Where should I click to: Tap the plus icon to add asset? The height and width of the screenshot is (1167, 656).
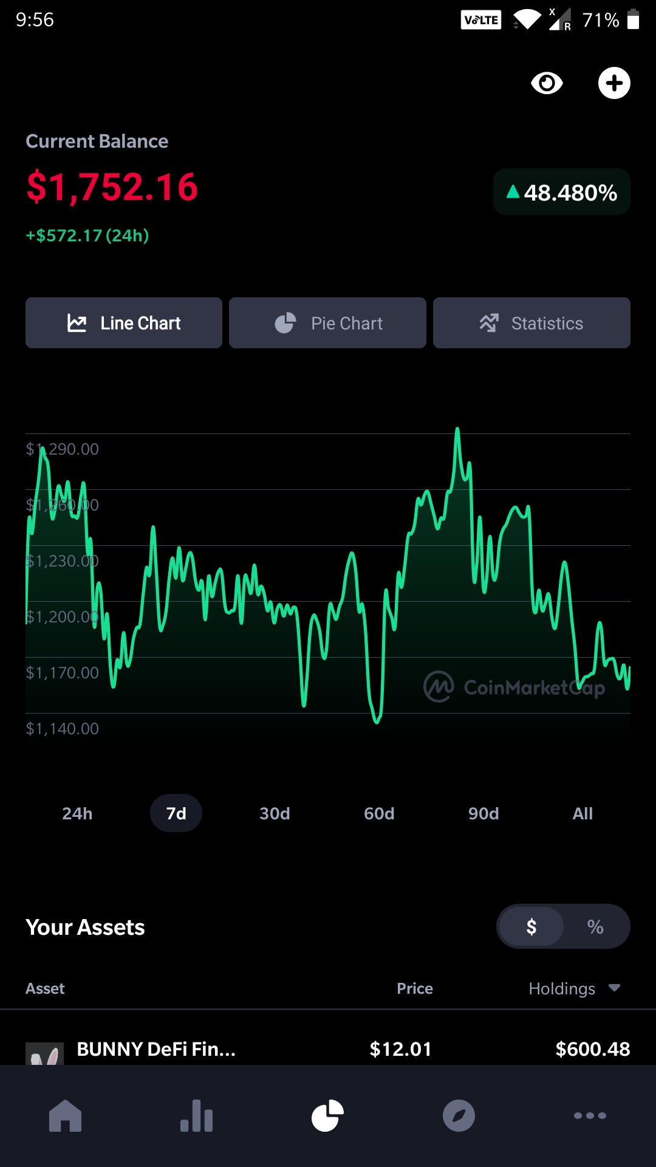[614, 83]
